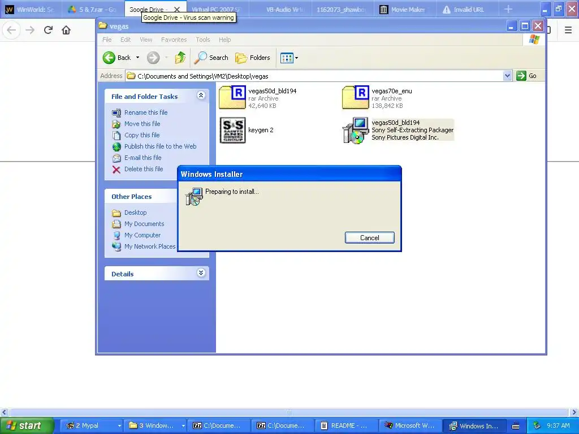Go to browser home page
Image resolution: width=579 pixels, height=434 pixels.
(66, 30)
